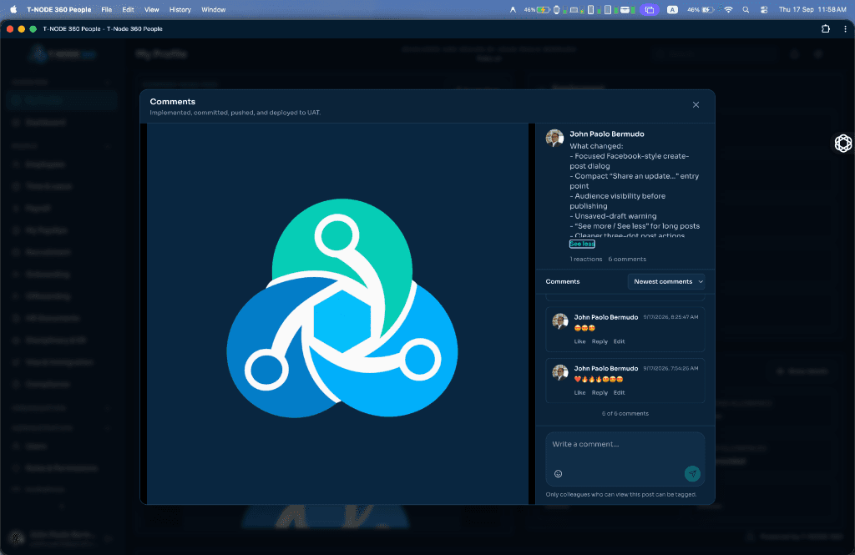Click the emoji picker smiley icon

click(558, 473)
